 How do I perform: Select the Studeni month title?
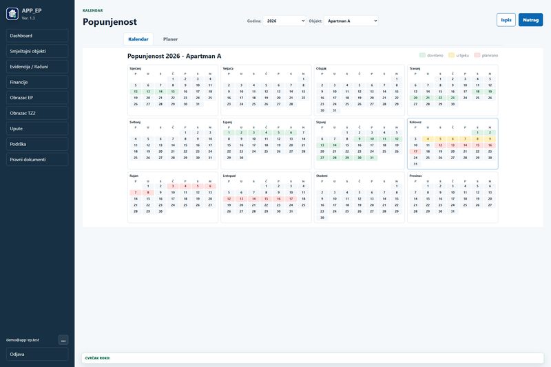click(x=322, y=176)
